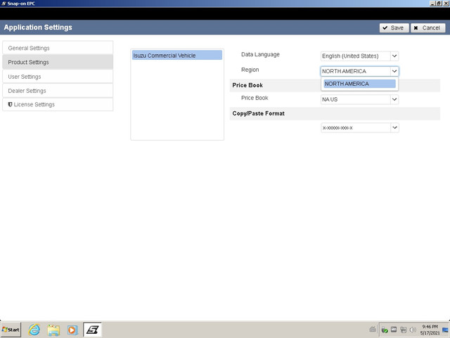Expand the Data Language dropdown arrow
Image resolution: width=450 pixels, height=338 pixels.
click(x=394, y=56)
